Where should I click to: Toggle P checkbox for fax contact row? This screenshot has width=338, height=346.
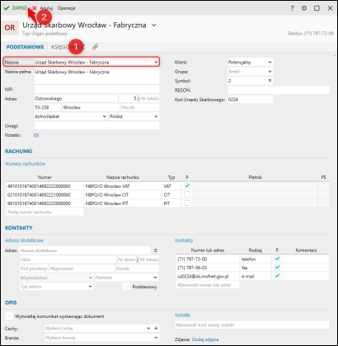click(x=277, y=268)
